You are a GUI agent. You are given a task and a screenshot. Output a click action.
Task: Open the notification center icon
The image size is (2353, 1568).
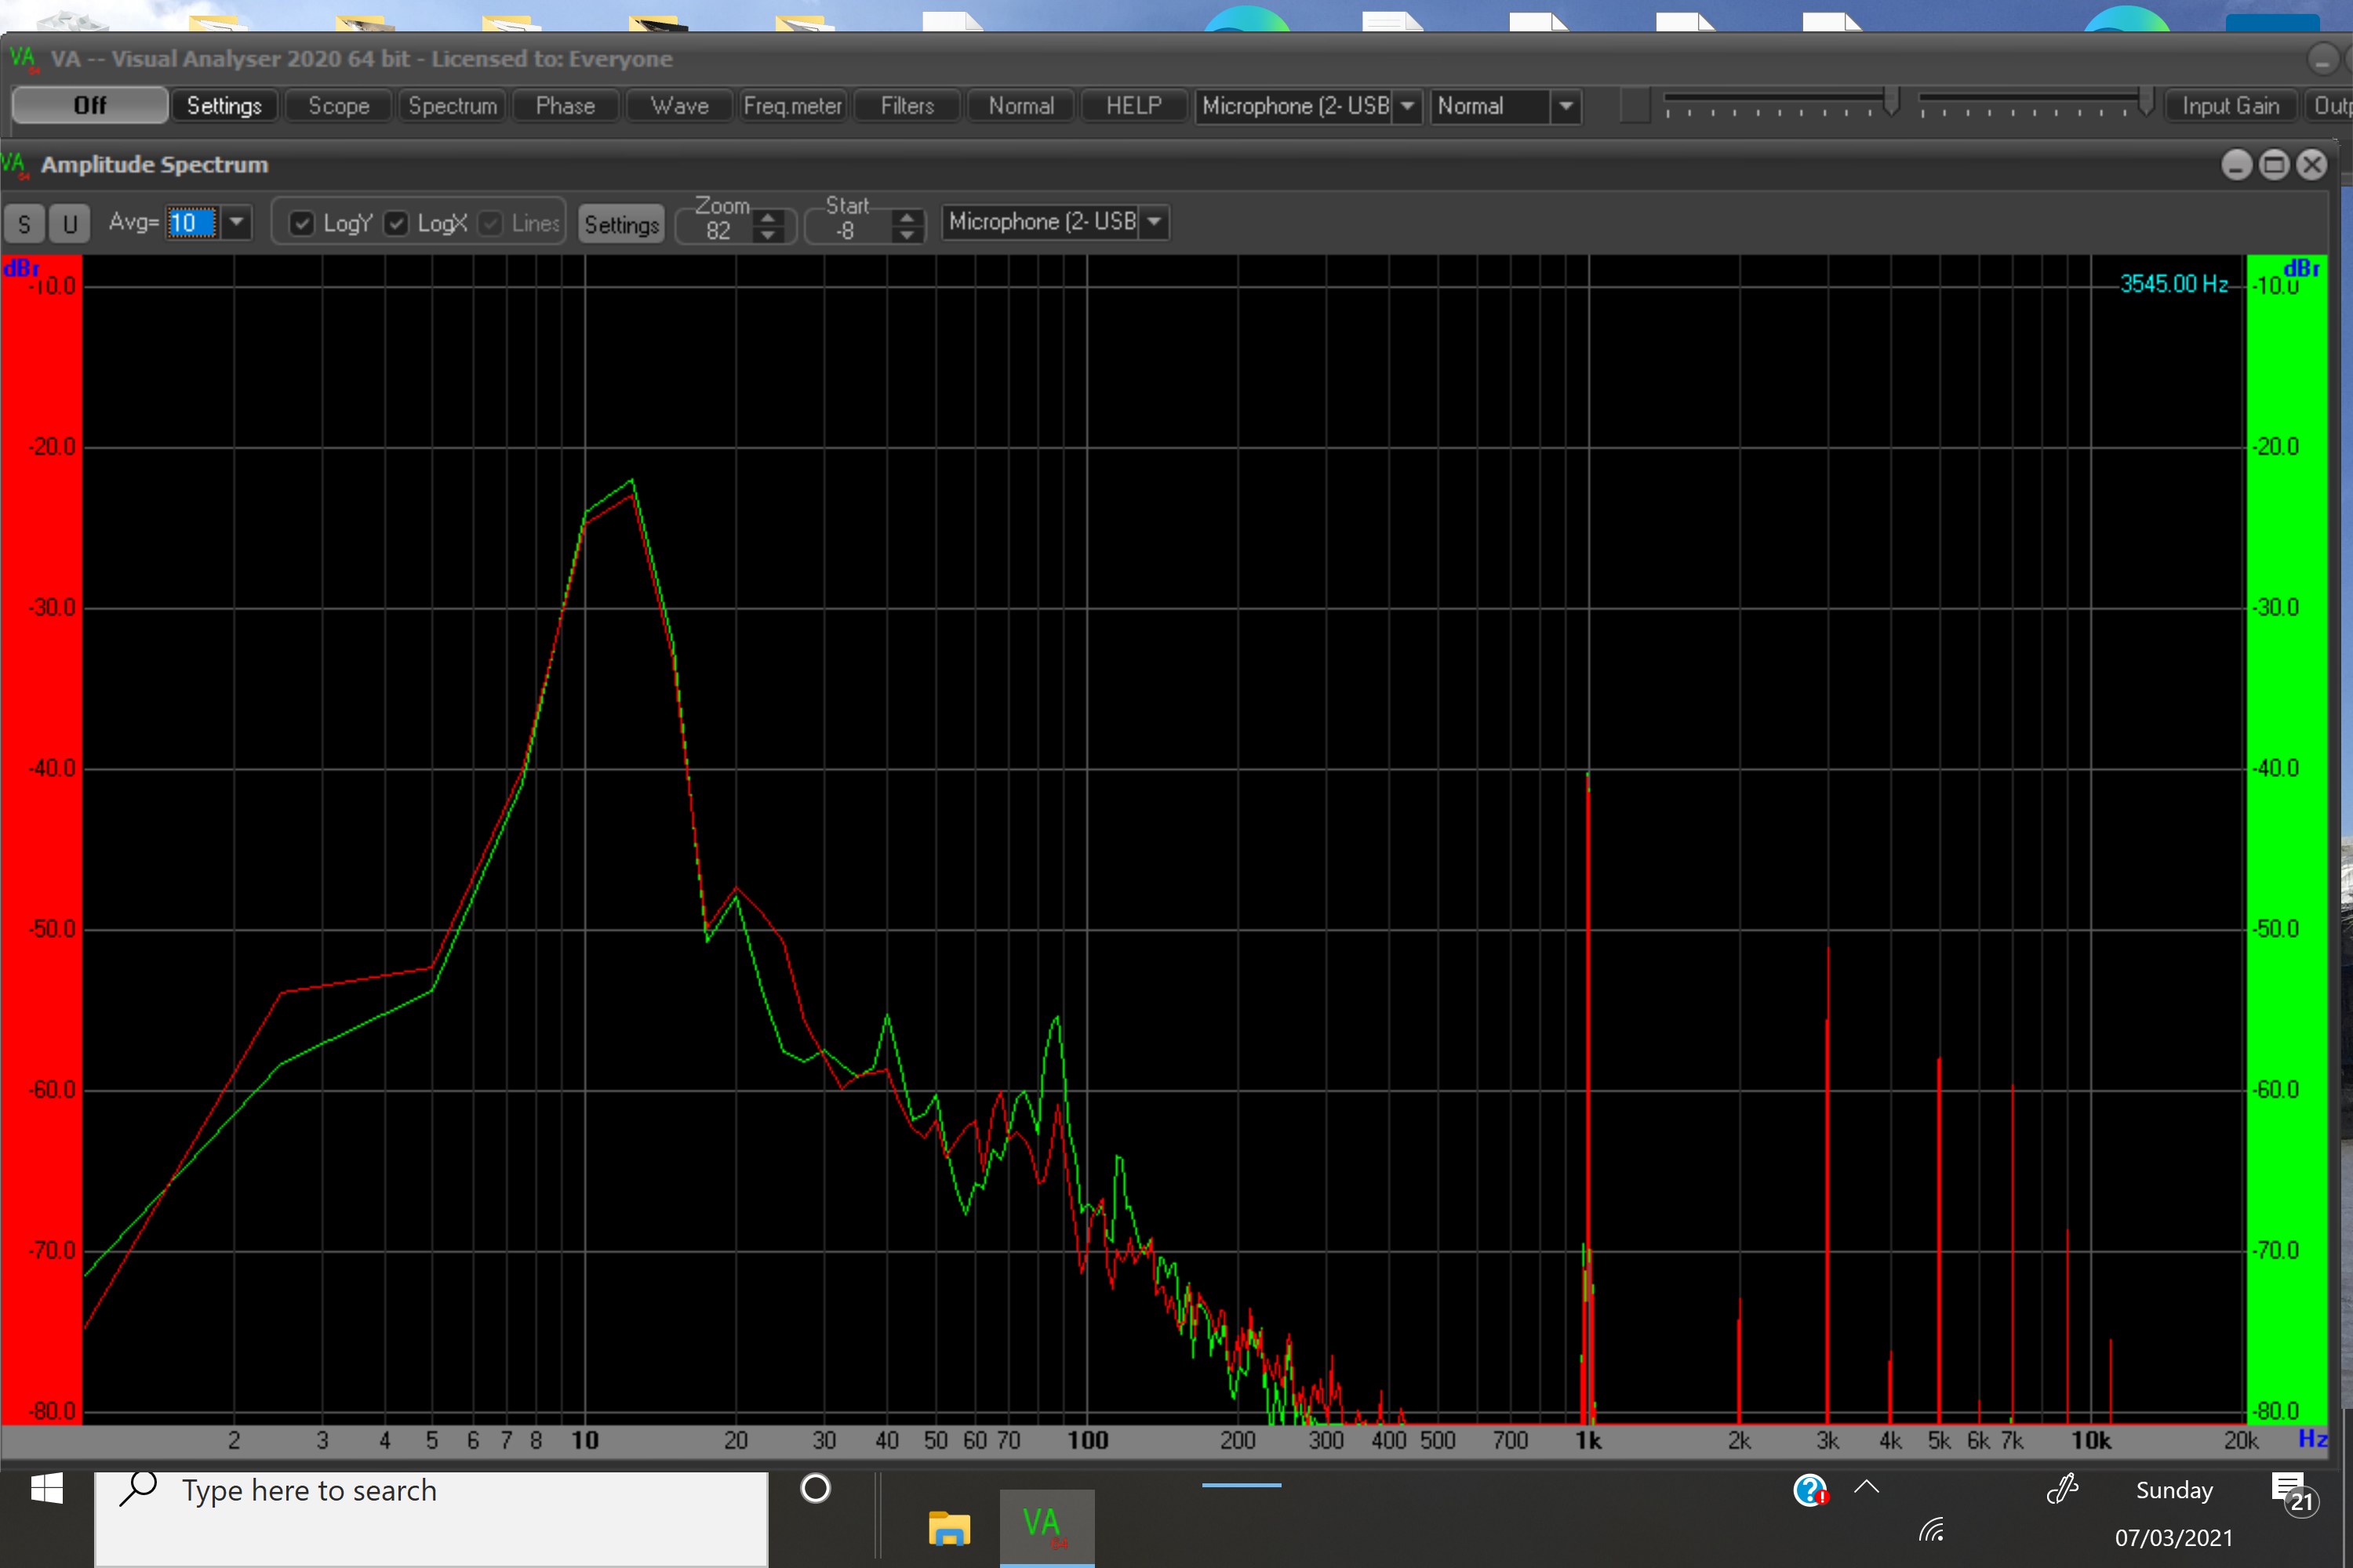coord(2293,1493)
